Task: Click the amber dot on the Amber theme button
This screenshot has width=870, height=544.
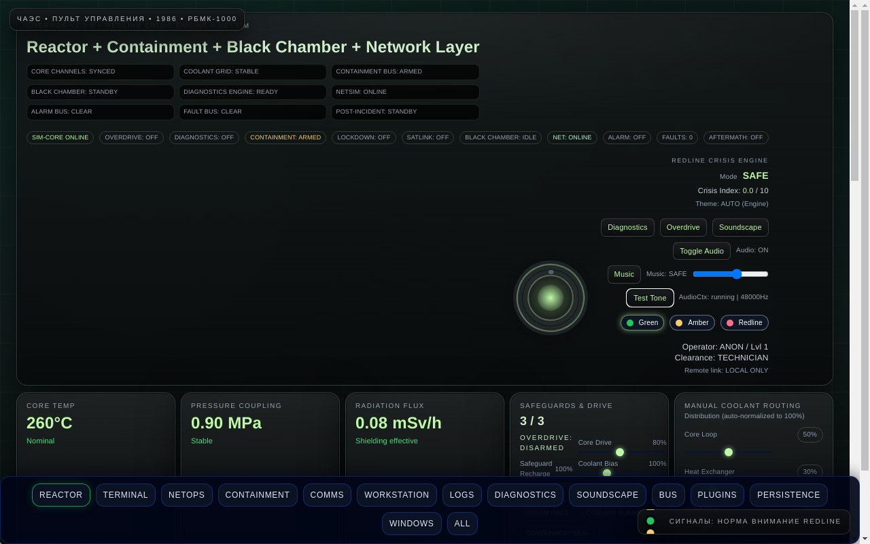Action: pyautogui.click(x=679, y=322)
